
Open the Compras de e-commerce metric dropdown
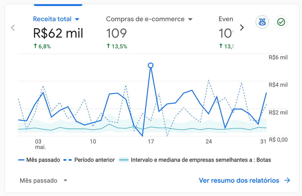point(190,19)
